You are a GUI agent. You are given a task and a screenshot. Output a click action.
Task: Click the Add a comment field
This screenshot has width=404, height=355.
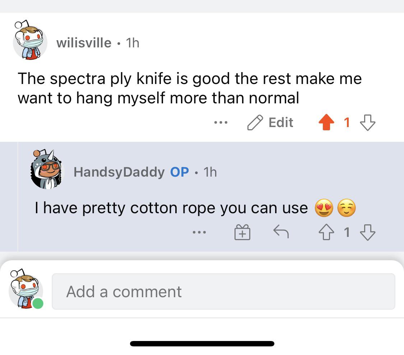coord(224,291)
